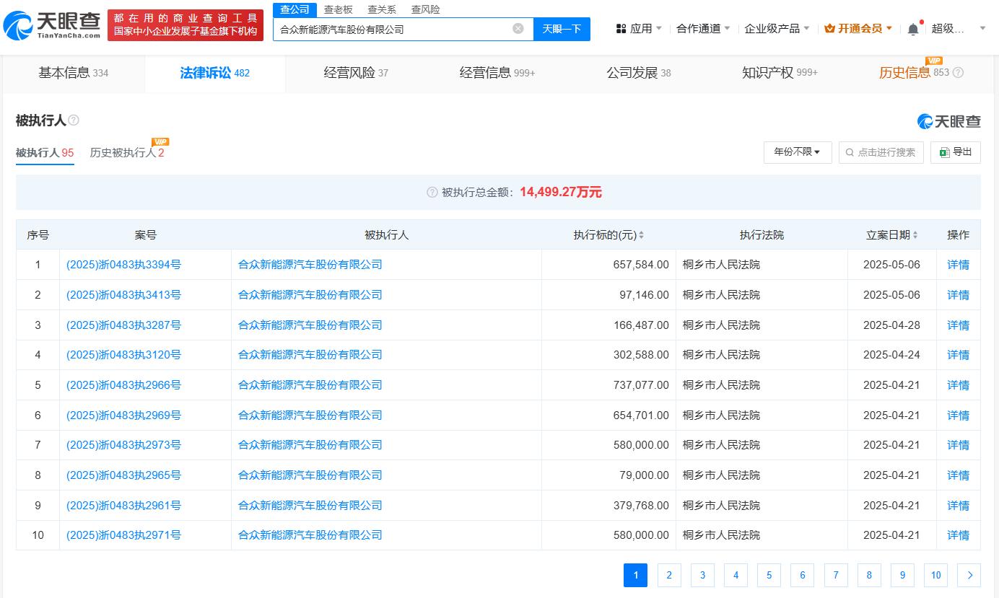
Task: Open the 基本信息 tab
Action: click(x=74, y=73)
